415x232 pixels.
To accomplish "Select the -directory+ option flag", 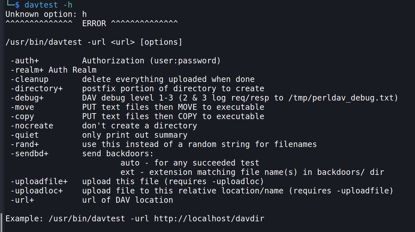I will coord(37,89).
